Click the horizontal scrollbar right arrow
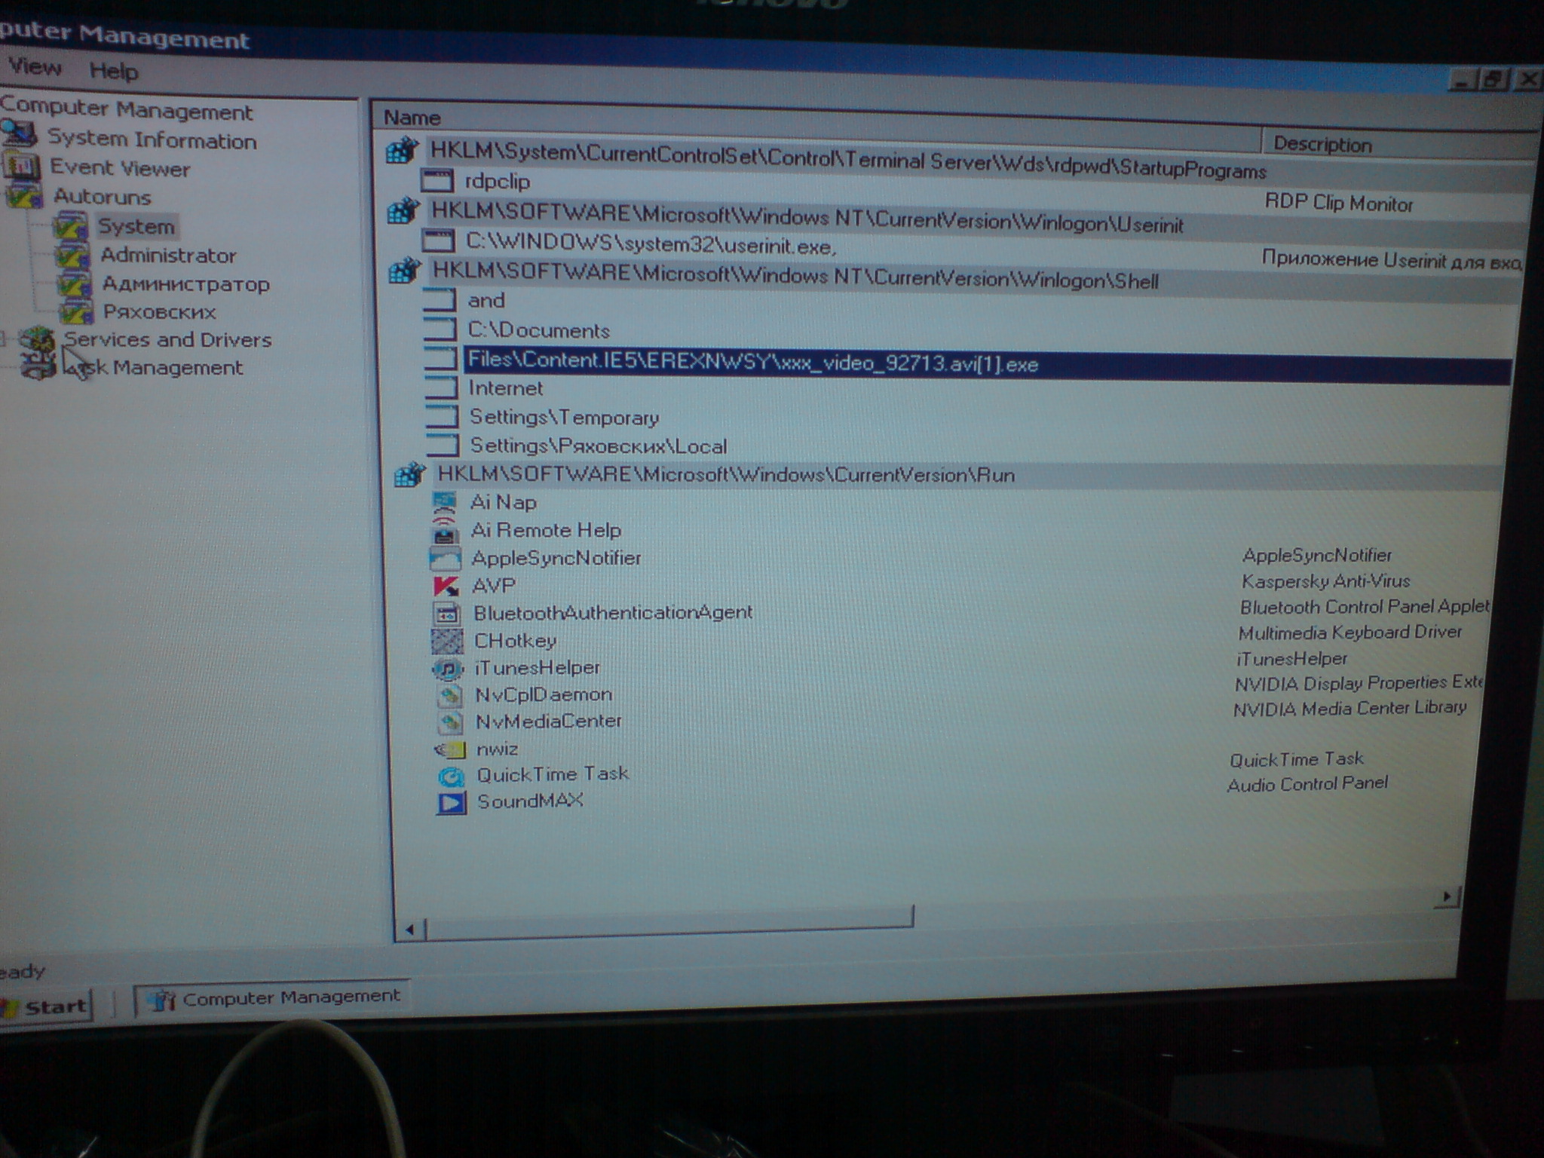The width and height of the screenshot is (1544, 1158). click(1447, 896)
